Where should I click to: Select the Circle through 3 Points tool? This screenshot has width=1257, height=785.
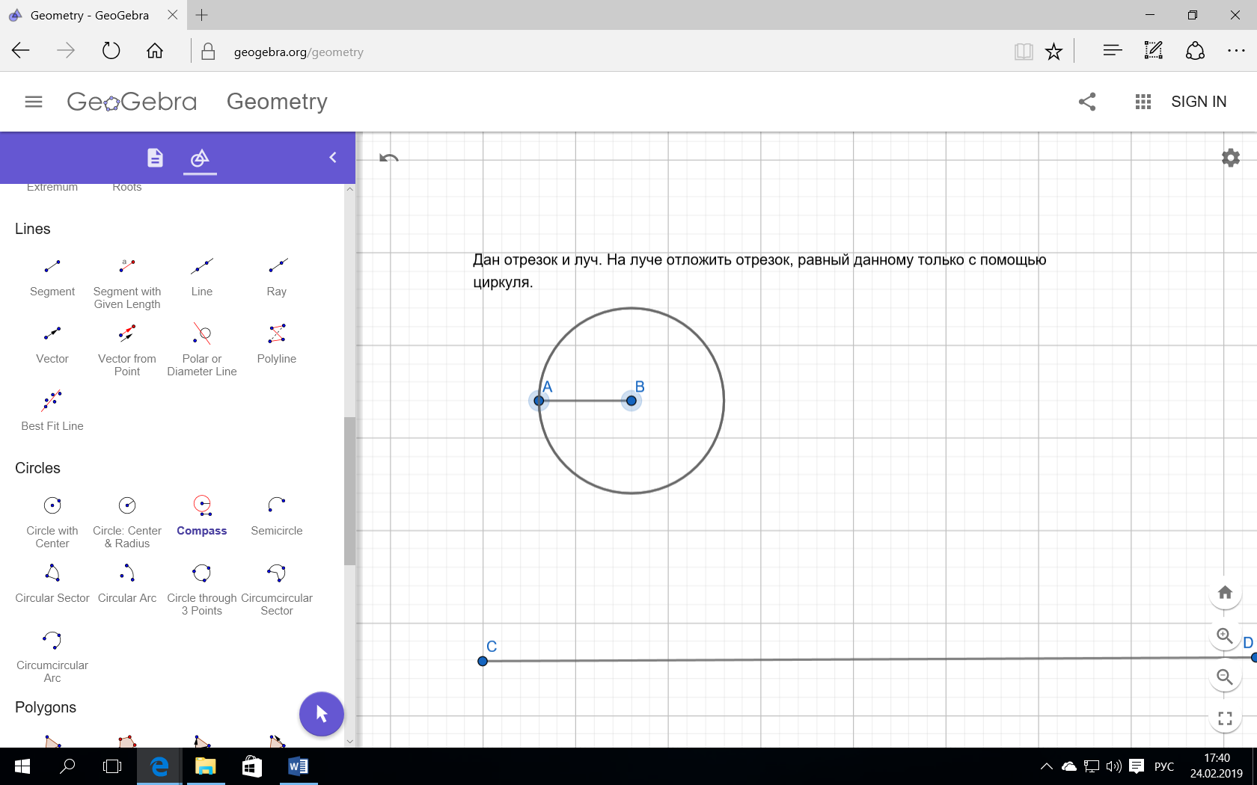pyautogui.click(x=202, y=589)
